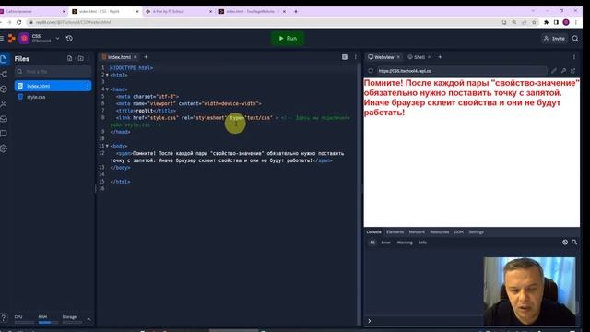Click the webview URL address field
Image resolution: width=590 pixels, height=332 pixels.
462,71
